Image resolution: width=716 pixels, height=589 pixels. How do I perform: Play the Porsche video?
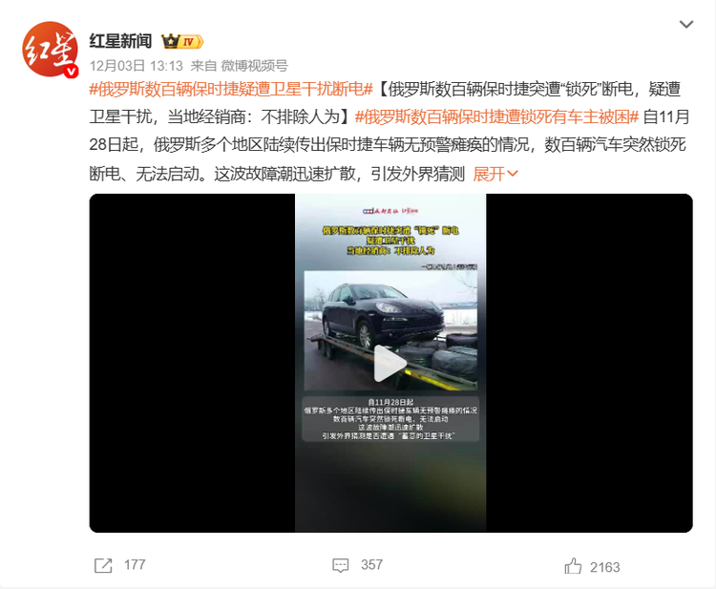(x=390, y=364)
